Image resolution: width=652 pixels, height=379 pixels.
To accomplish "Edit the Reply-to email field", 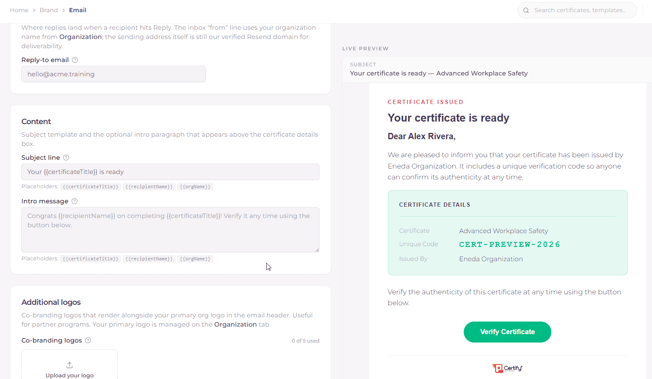I will 114,74.
